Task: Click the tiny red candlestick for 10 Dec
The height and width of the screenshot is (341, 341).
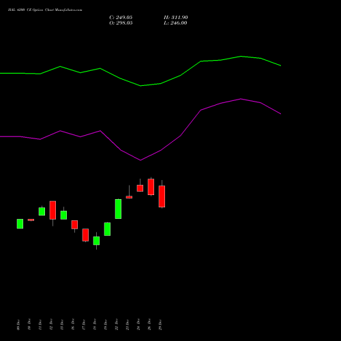Action: point(31,220)
